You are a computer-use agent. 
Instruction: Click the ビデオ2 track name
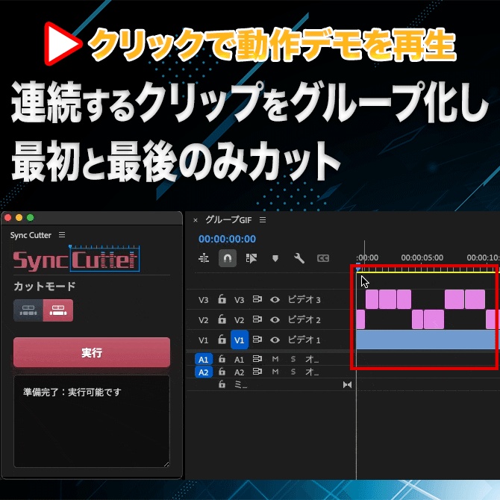tap(304, 320)
